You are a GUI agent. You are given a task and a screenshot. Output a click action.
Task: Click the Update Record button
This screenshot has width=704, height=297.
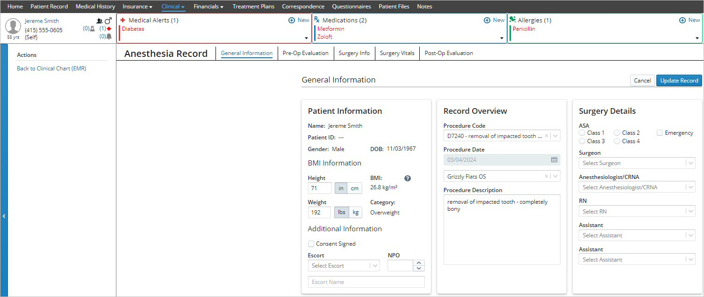679,81
